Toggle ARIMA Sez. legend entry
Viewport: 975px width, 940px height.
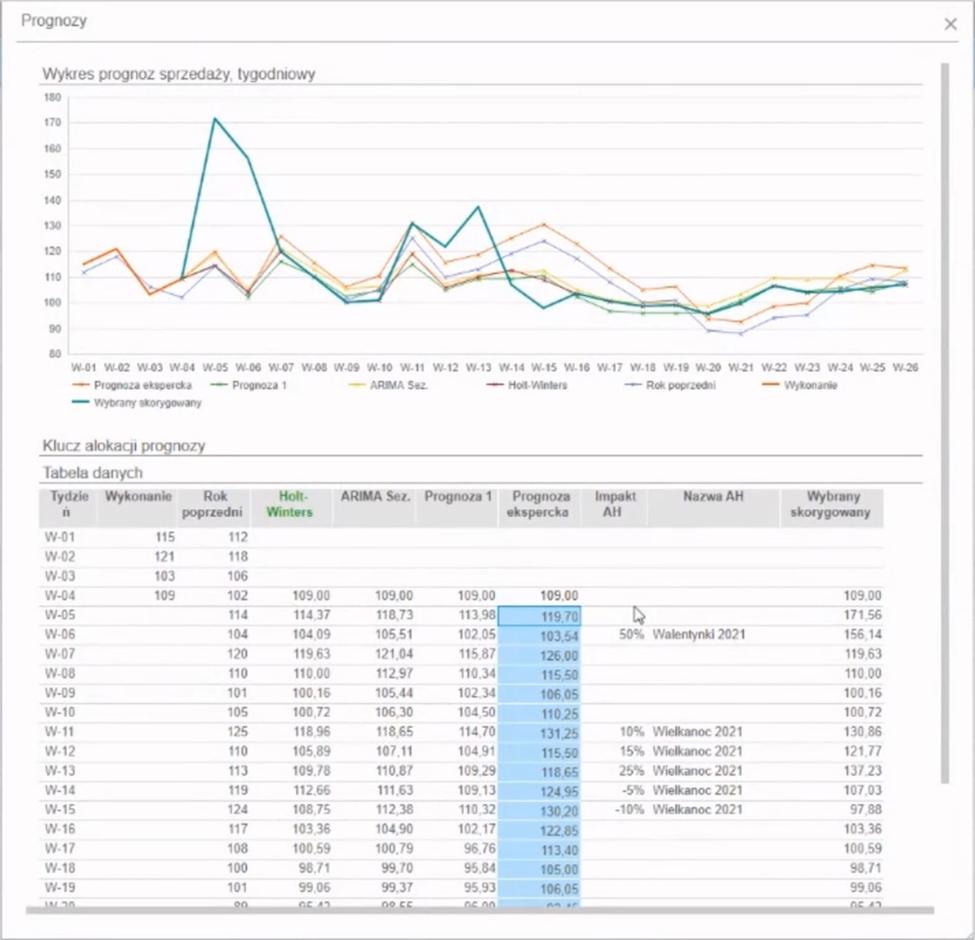point(398,385)
